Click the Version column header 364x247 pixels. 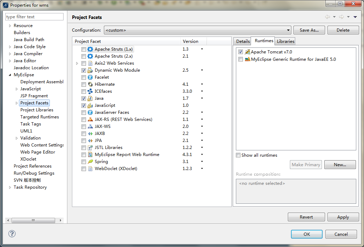pyautogui.click(x=193, y=41)
